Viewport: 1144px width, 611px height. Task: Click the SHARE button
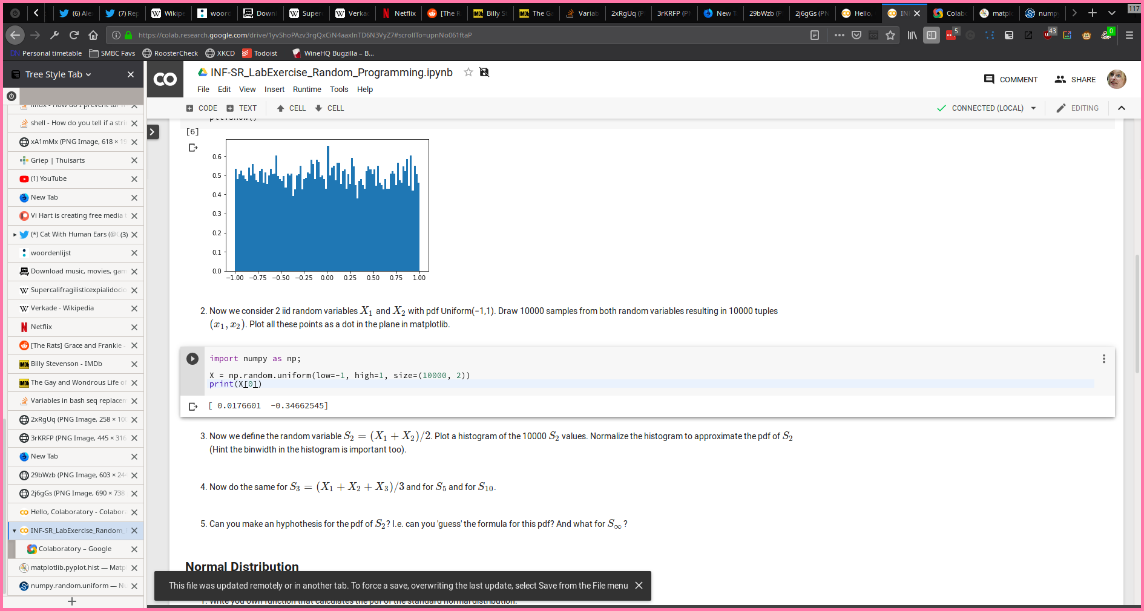point(1075,79)
